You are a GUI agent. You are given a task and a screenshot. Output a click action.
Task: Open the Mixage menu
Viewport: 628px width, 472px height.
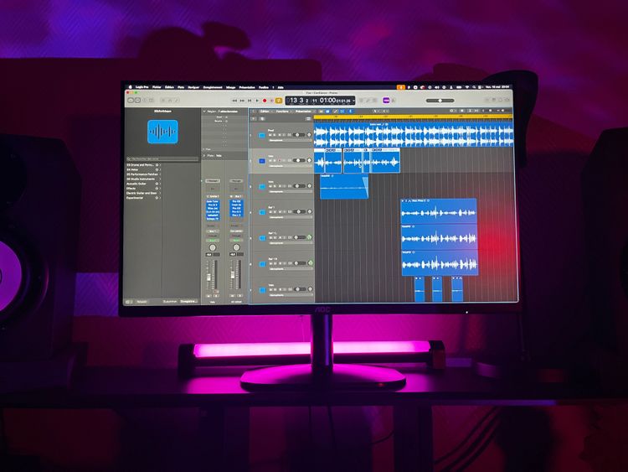pyautogui.click(x=231, y=87)
